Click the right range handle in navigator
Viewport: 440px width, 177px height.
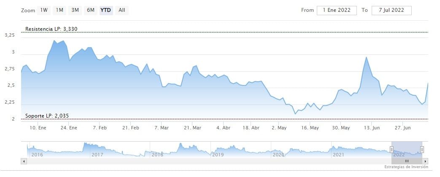pos(422,149)
